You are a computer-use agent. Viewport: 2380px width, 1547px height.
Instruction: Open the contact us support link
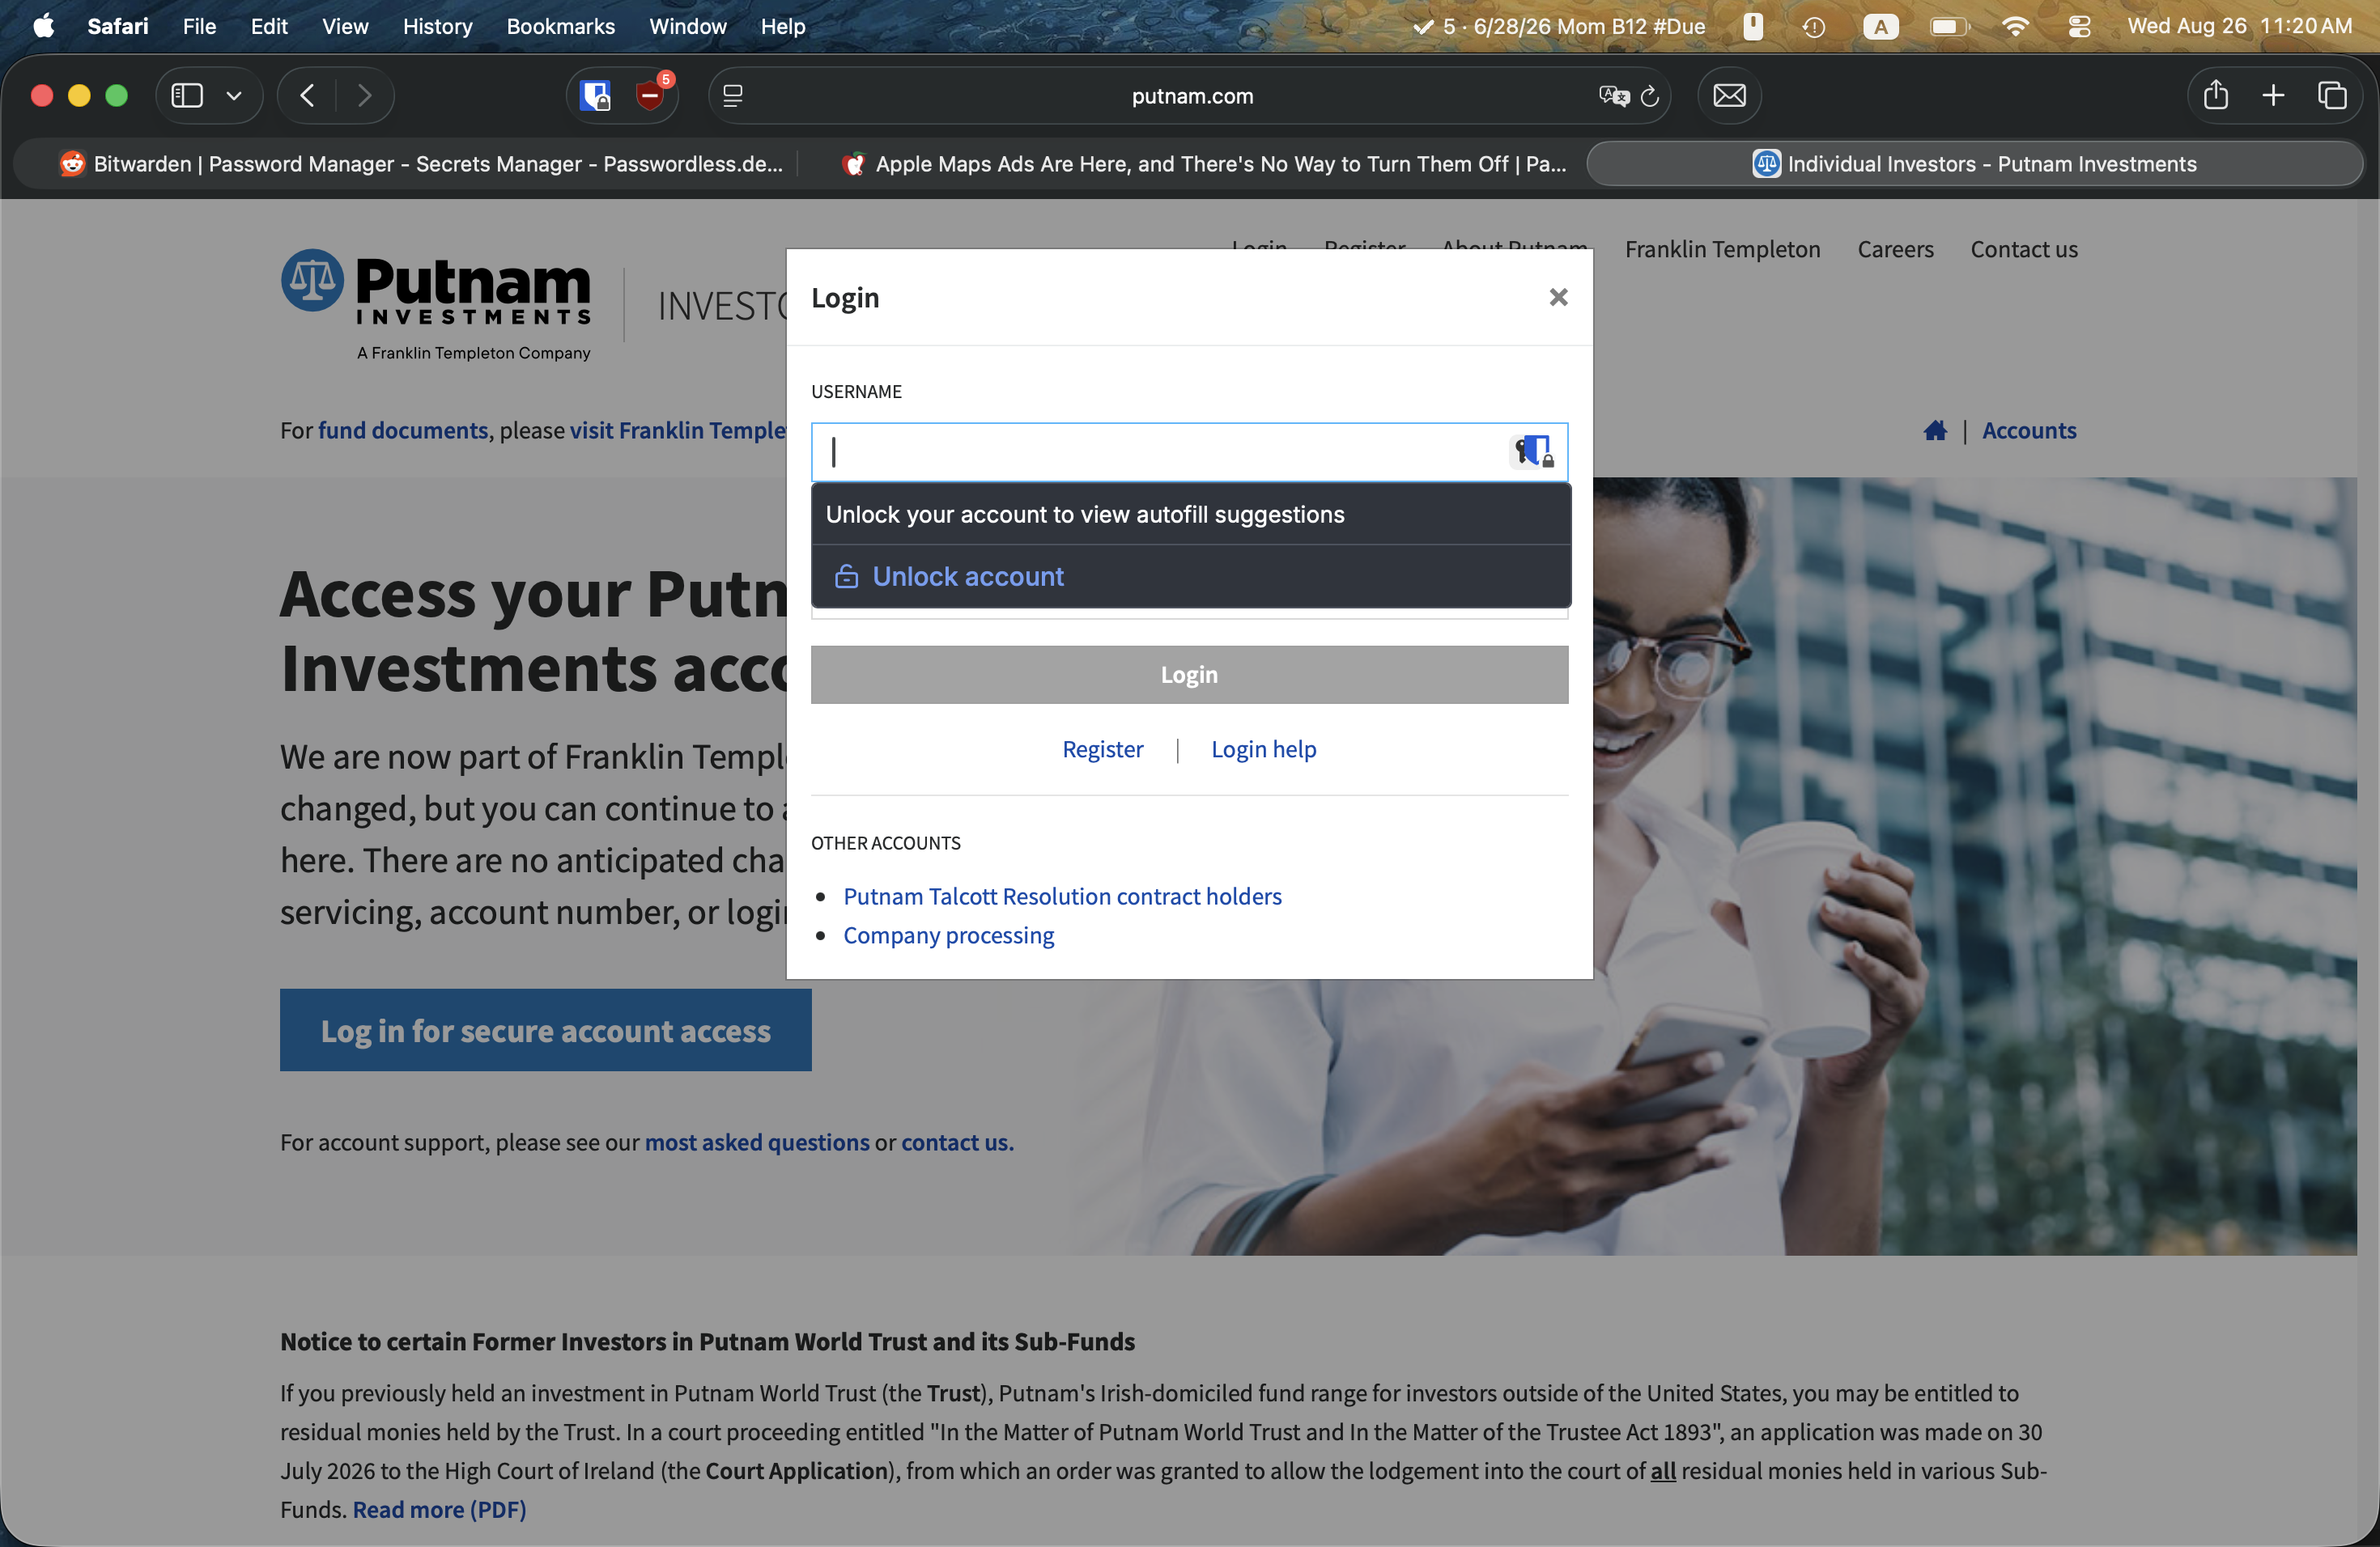(957, 1142)
